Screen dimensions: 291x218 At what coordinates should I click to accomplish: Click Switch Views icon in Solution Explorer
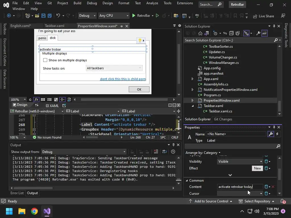(x=207, y=33)
